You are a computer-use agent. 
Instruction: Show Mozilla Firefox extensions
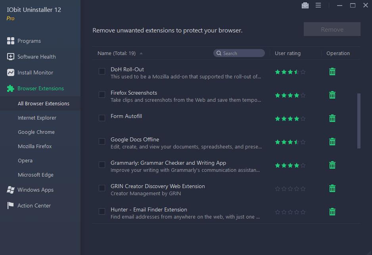click(35, 147)
